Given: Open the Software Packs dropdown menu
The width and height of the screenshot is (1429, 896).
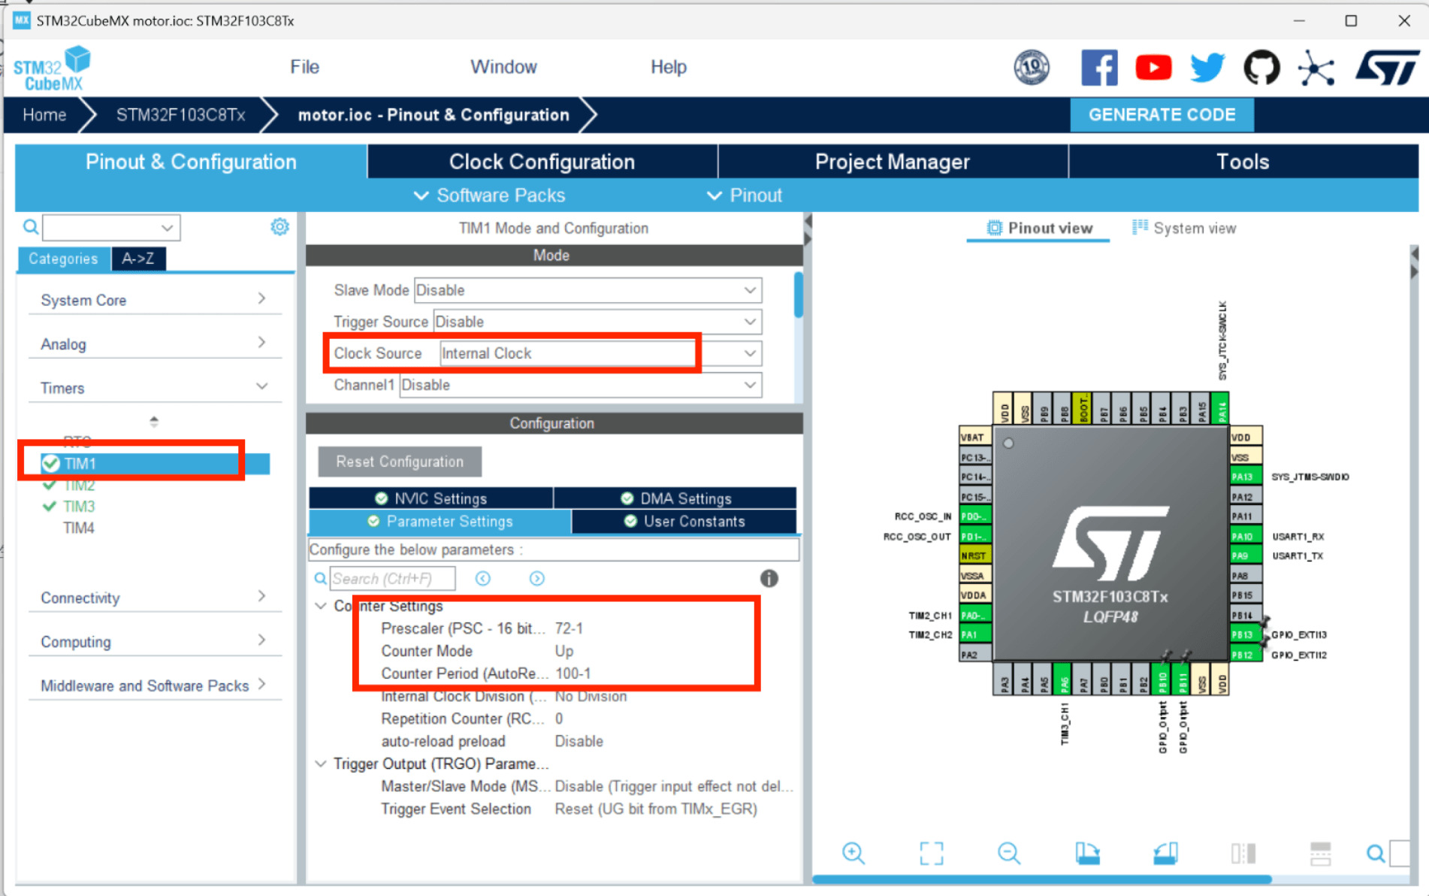Looking at the screenshot, I should coord(489,195).
